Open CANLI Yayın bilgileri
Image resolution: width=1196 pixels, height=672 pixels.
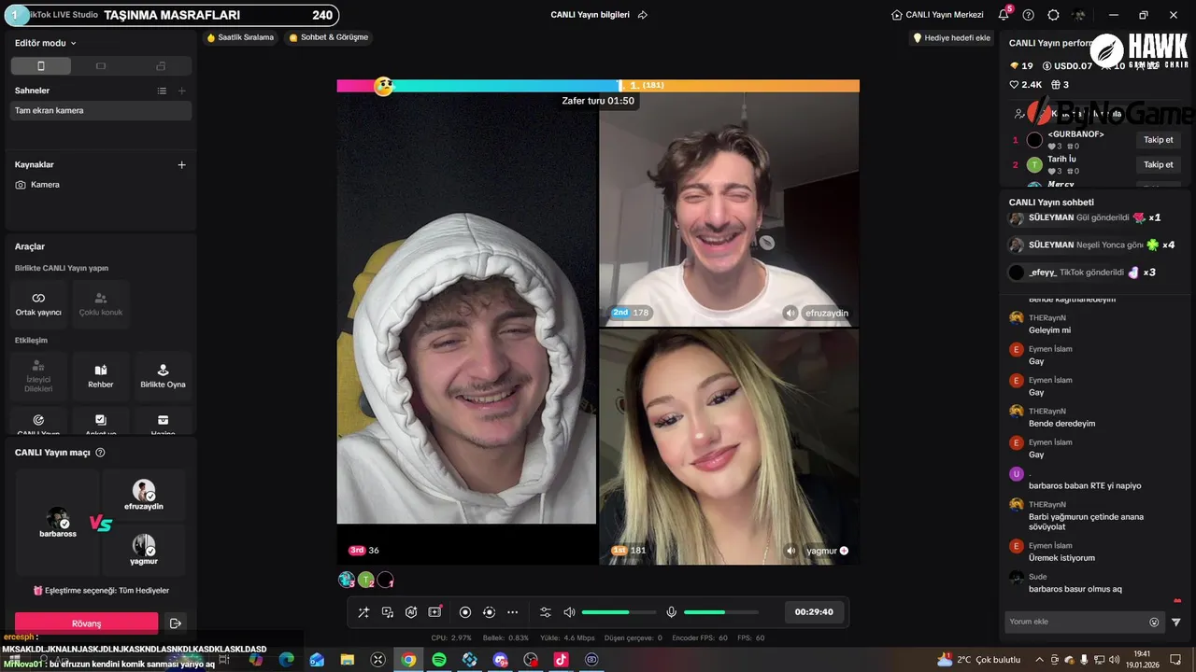(590, 15)
